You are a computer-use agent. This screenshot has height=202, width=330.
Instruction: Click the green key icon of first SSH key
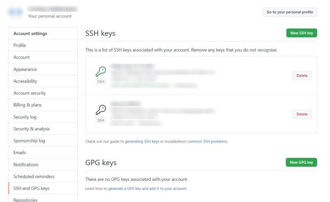101,72
